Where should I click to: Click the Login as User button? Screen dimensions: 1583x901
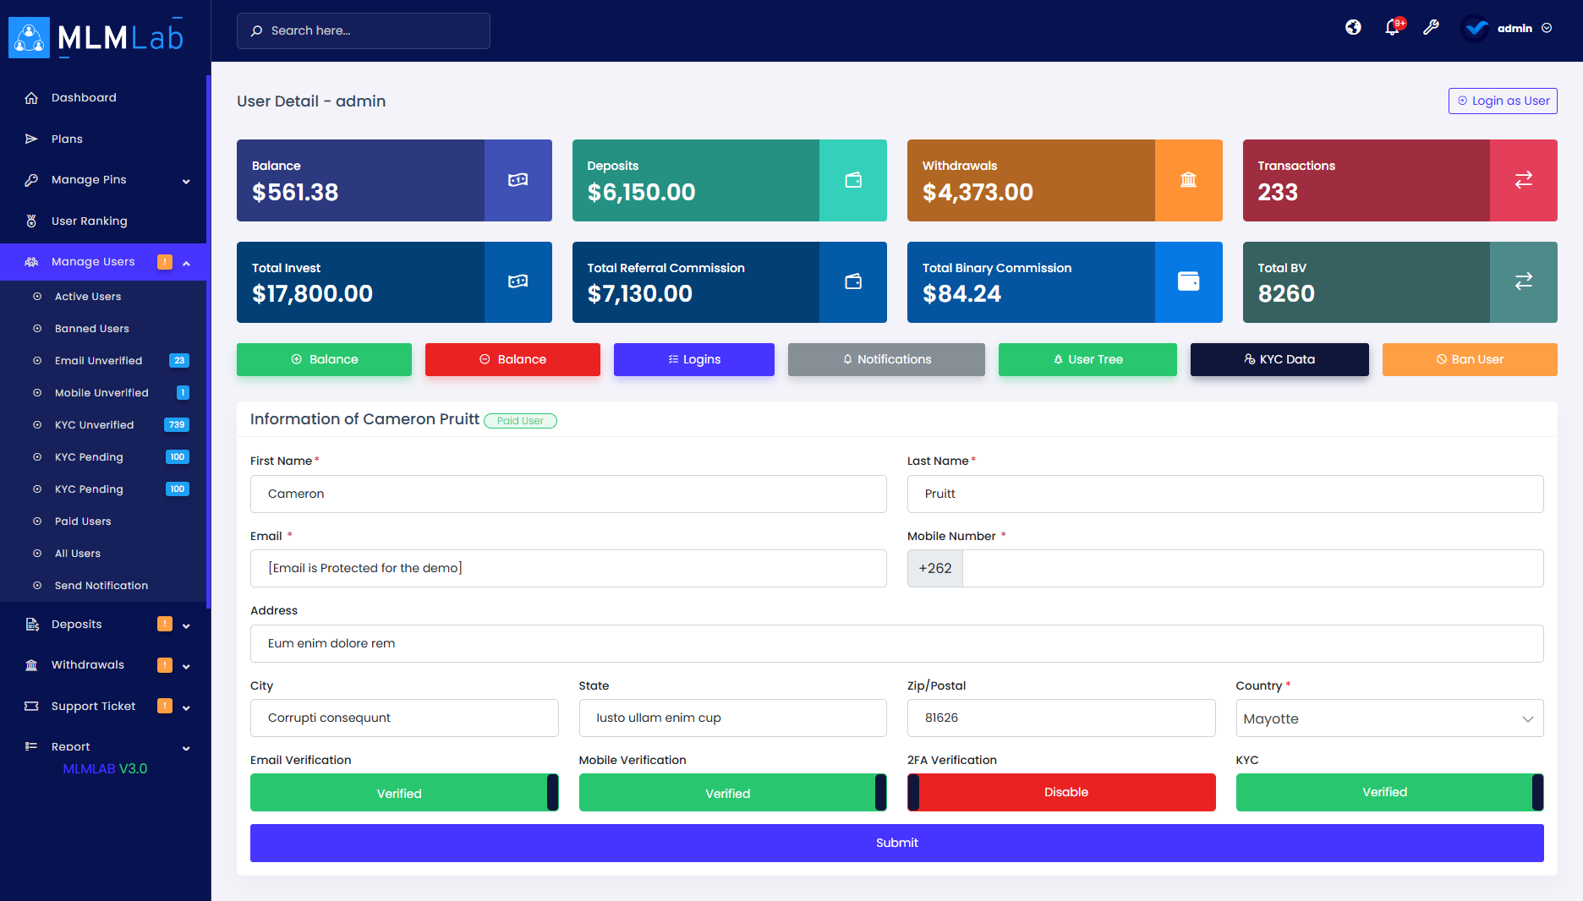(1503, 101)
